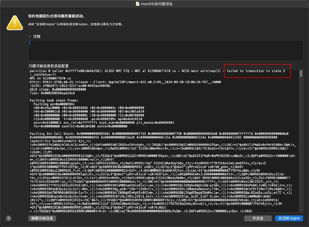This screenshot has height=227, width=309.
Task: Click register line starting 'r08=0x00000000'
Action: point(89,115)
